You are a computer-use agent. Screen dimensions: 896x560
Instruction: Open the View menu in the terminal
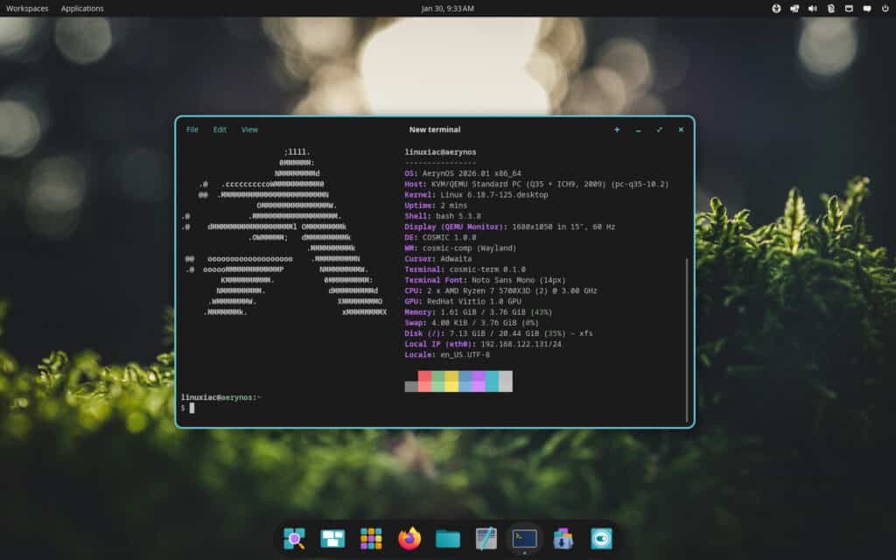point(249,129)
